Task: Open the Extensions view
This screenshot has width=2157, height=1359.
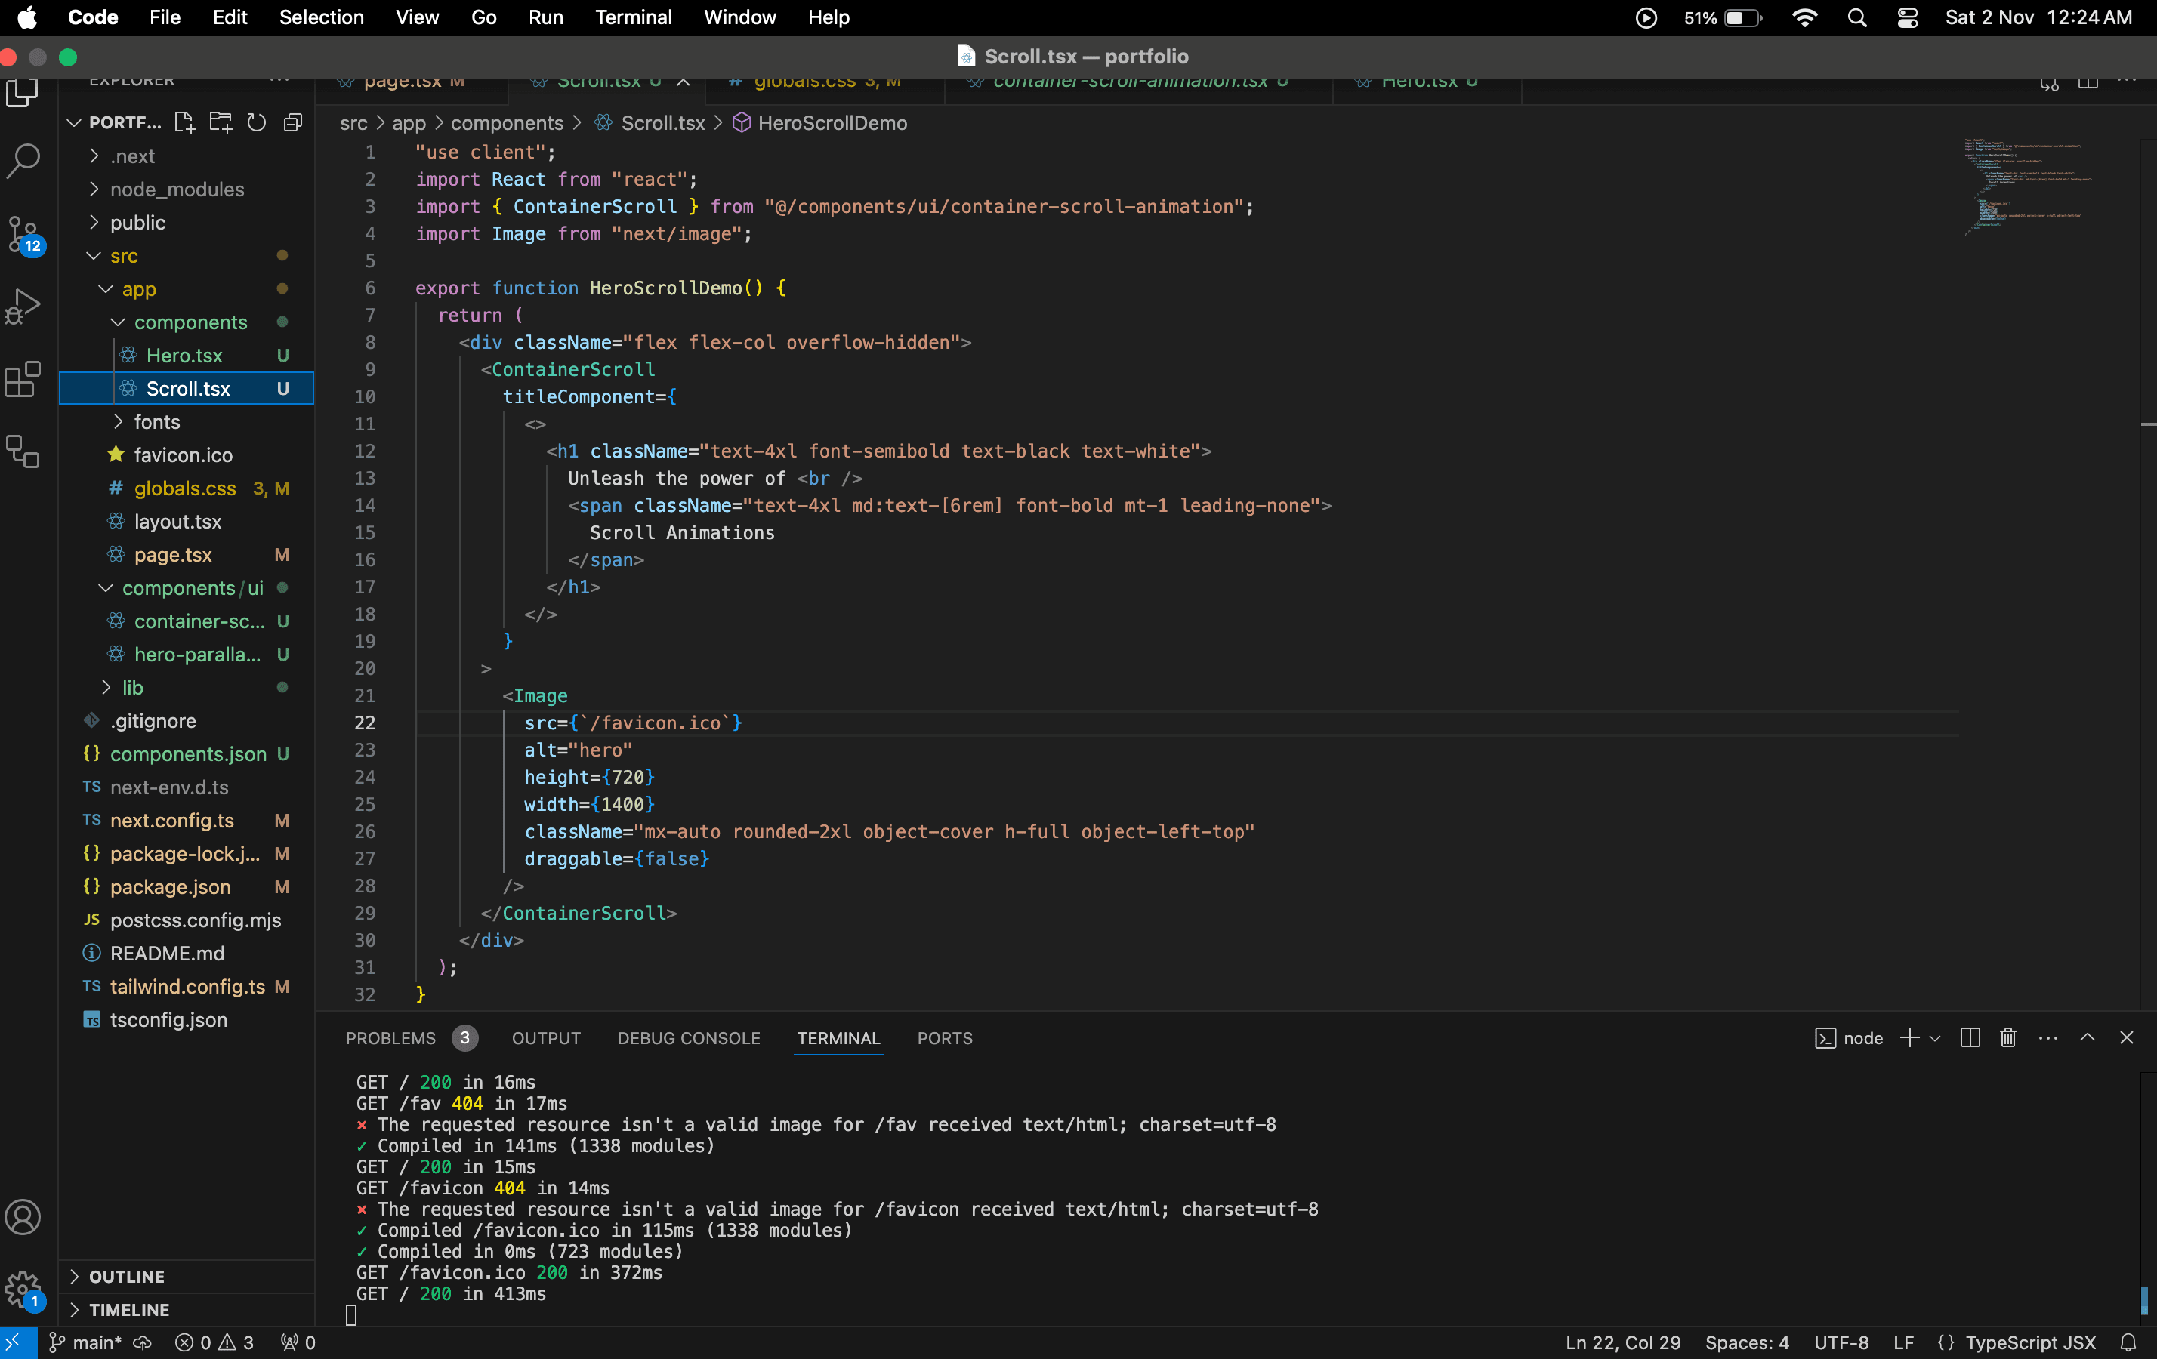Action: point(24,380)
